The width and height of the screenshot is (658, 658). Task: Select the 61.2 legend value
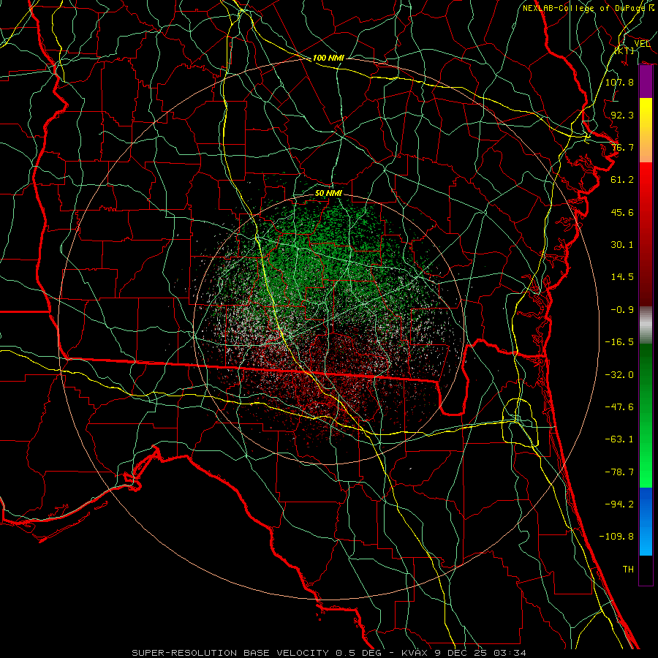click(x=622, y=180)
